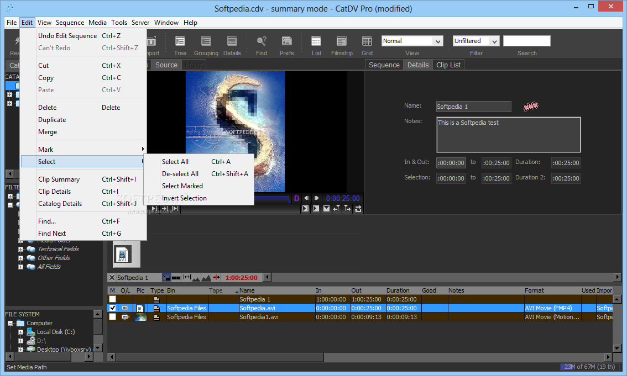Click the loop icon in the player controls
This screenshot has width=627, height=376.
pyautogui.click(x=358, y=208)
